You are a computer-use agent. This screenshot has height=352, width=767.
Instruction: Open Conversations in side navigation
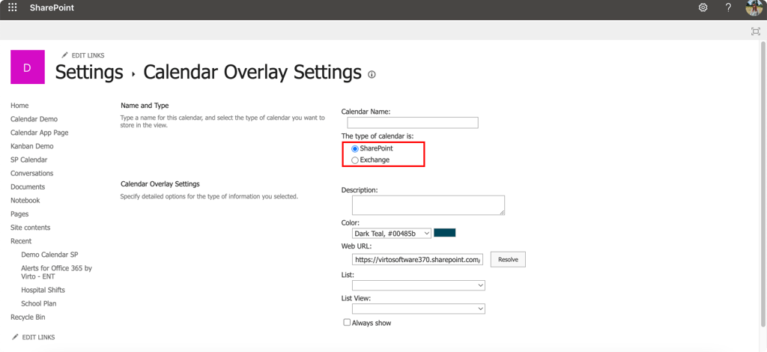(31, 173)
